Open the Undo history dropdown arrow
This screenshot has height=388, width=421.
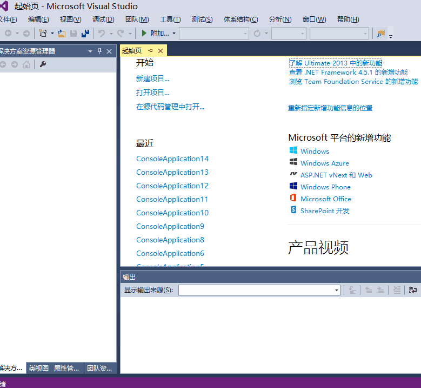pos(111,34)
